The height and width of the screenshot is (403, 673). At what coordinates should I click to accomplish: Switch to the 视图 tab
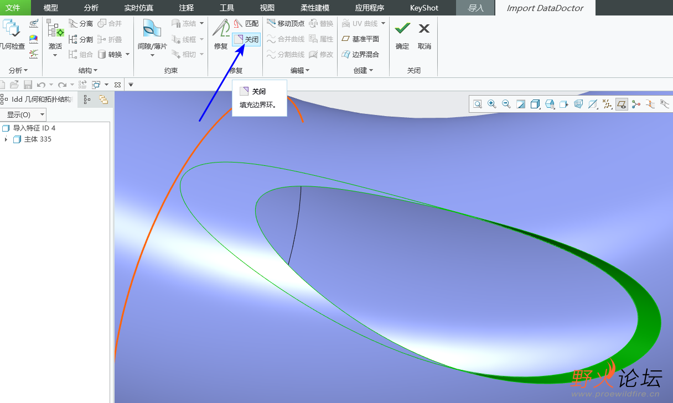(x=267, y=8)
